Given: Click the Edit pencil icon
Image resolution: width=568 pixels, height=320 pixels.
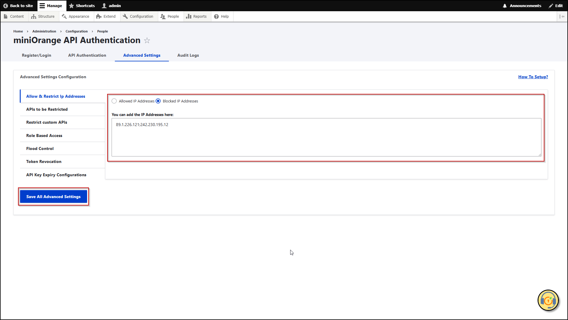Looking at the screenshot, I should pyautogui.click(x=551, y=6).
